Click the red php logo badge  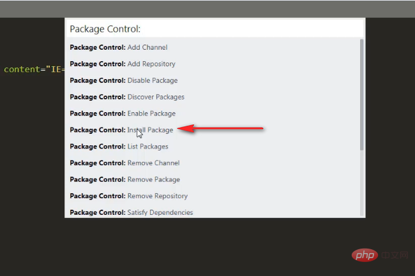point(365,255)
